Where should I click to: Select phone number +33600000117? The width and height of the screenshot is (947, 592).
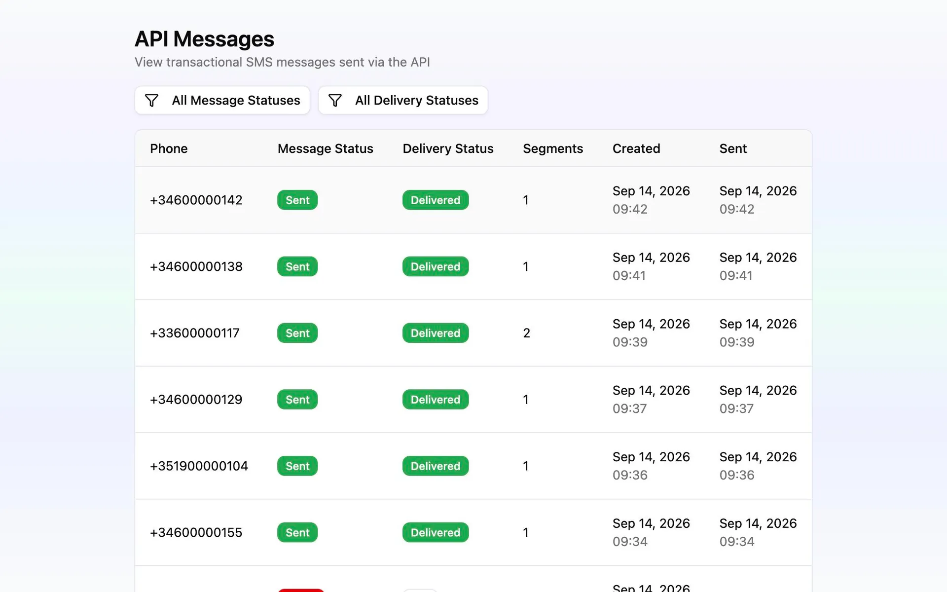(x=195, y=333)
